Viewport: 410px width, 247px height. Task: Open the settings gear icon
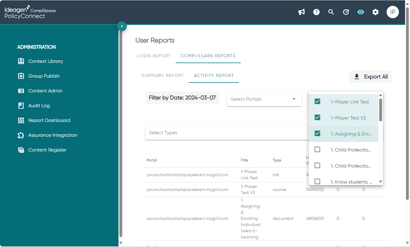376,12
